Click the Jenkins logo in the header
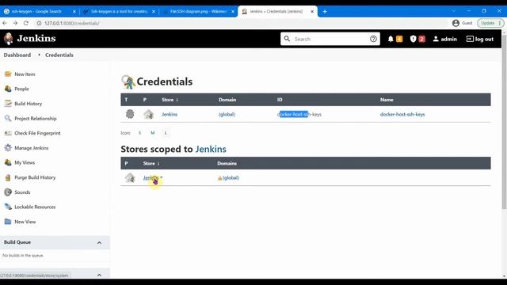Screen dimensions: 507x285 click(30, 39)
